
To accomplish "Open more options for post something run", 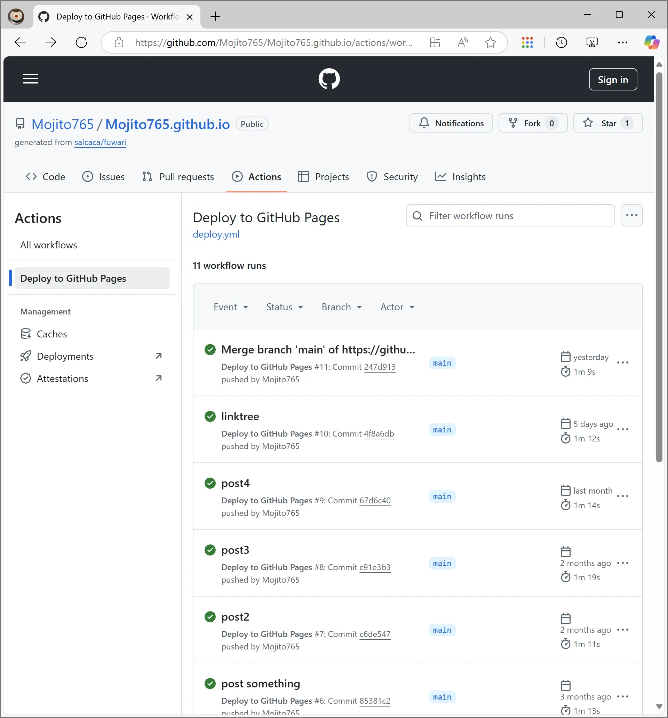I will [622, 697].
